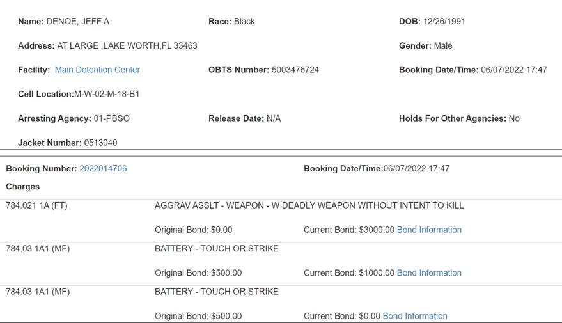
Task: Click the DOB value 12/26/1991
Action: pos(444,22)
